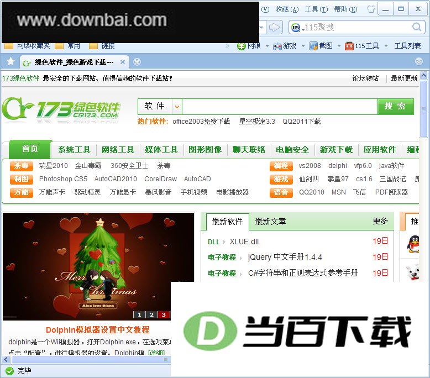Open the 工具(T) menu
430x378 pixels.
click(x=317, y=9)
